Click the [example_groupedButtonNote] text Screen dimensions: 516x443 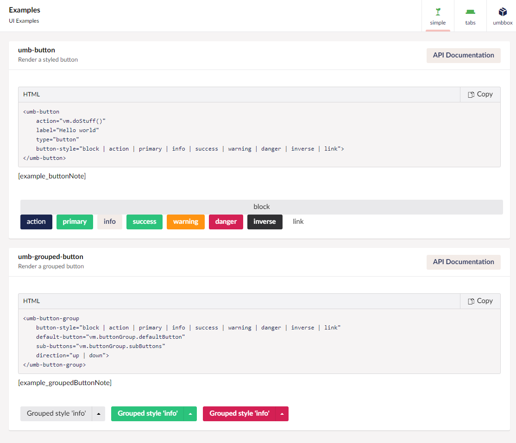click(65, 383)
